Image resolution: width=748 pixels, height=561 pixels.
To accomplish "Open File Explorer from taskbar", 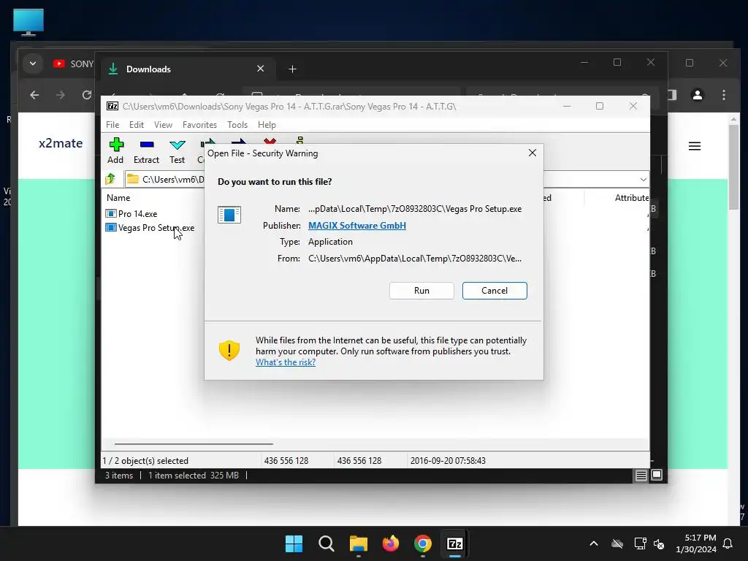I will [x=358, y=543].
